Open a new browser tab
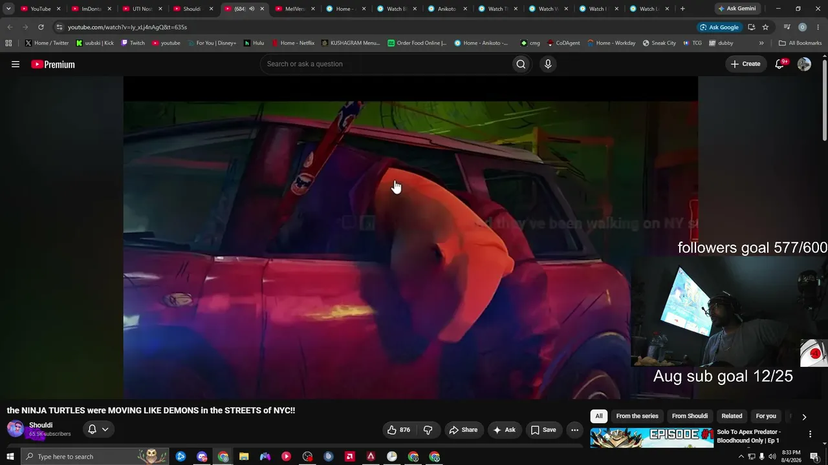Image resolution: width=828 pixels, height=465 pixels. tap(682, 9)
